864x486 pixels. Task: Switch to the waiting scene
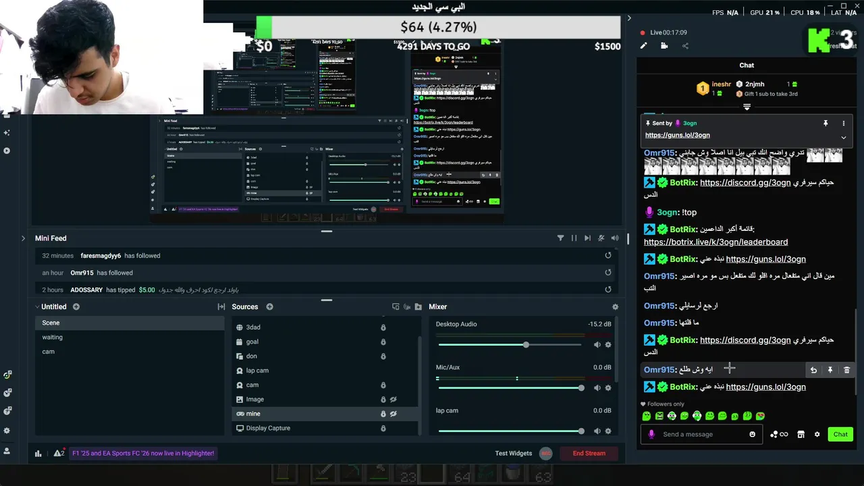pyautogui.click(x=130, y=337)
